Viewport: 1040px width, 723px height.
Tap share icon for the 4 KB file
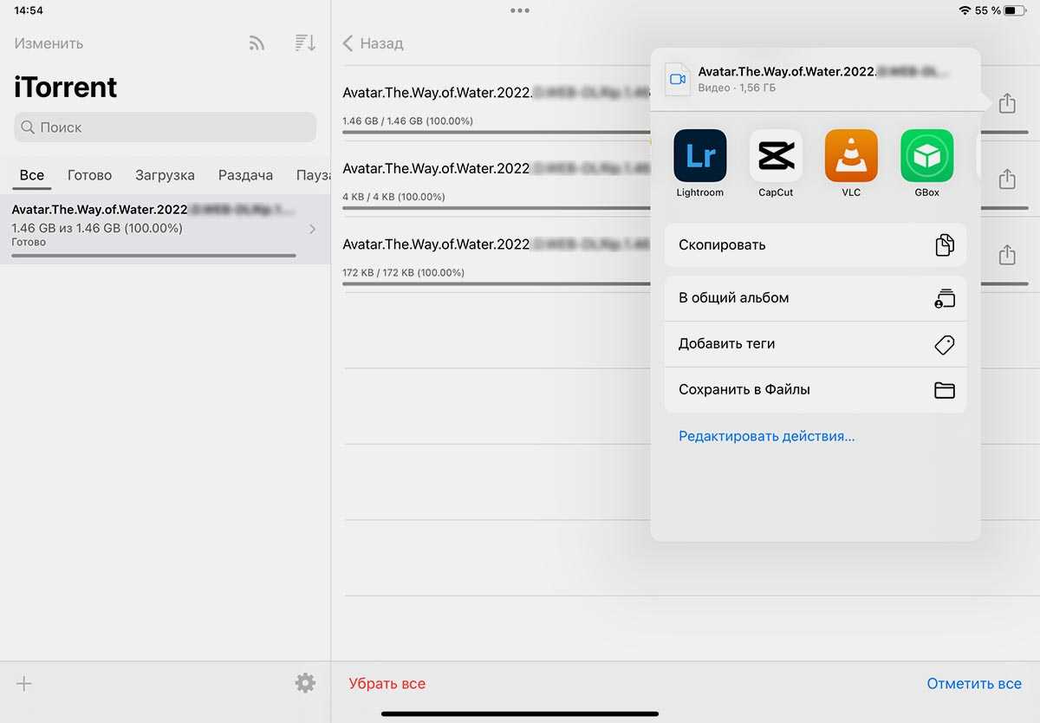(x=1006, y=179)
